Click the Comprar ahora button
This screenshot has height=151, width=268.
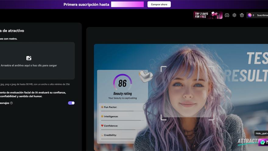tap(159, 5)
